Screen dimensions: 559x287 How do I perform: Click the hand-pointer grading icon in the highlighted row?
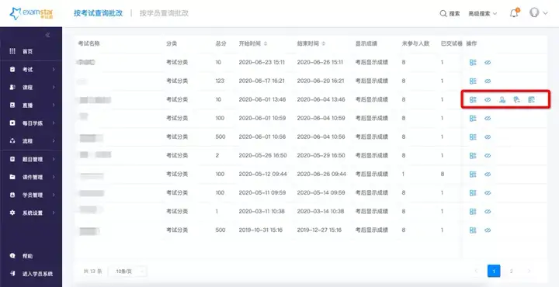point(516,100)
